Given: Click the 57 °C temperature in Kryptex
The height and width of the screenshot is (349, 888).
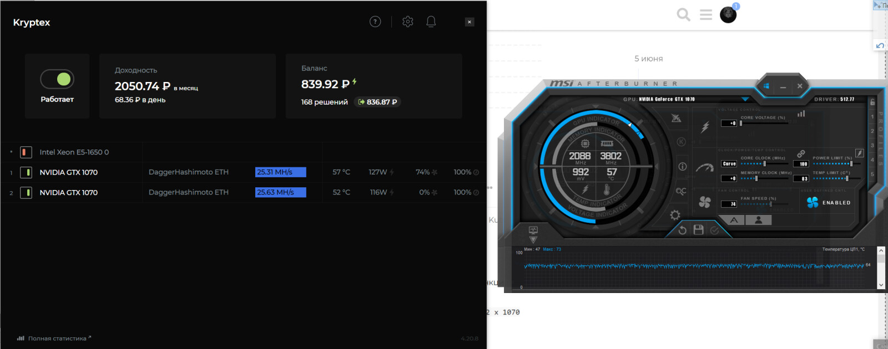Looking at the screenshot, I should coord(341,172).
